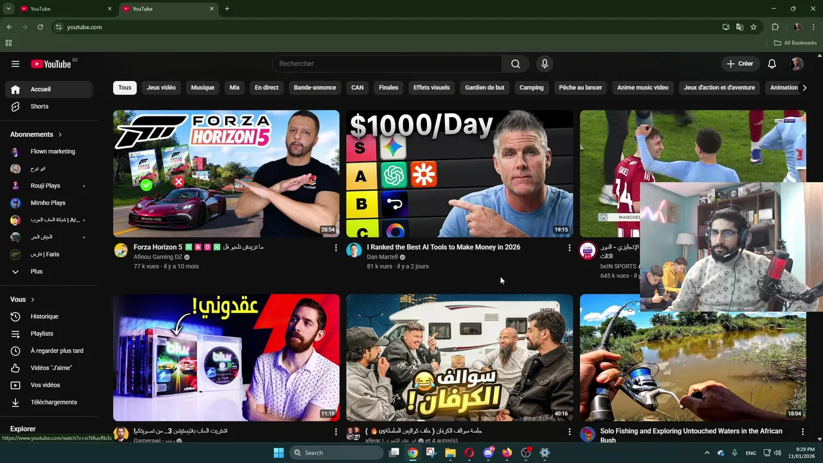Screen dimensions: 823x463
Task: Open Chrome three-dot menu
Action: 814,27
